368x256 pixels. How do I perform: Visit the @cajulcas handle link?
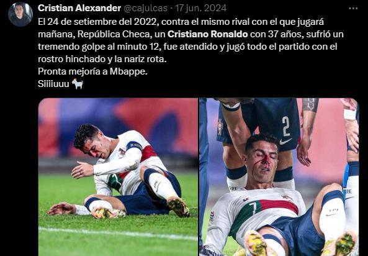pos(145,9)
